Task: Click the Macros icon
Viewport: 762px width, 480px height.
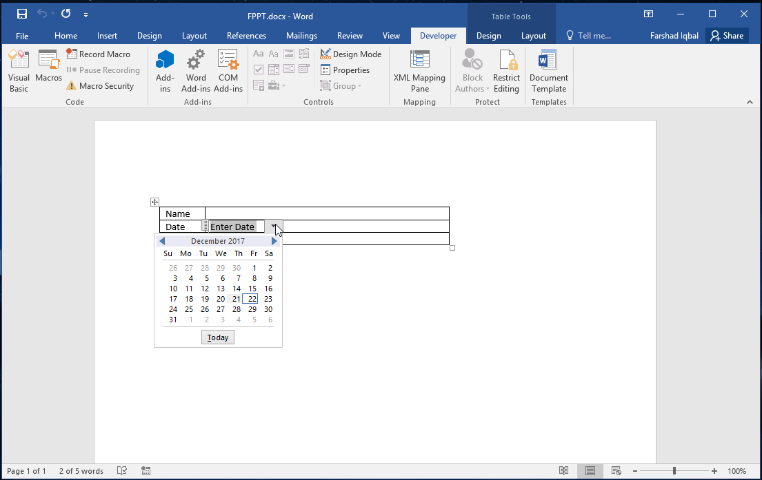Action: 48,67
